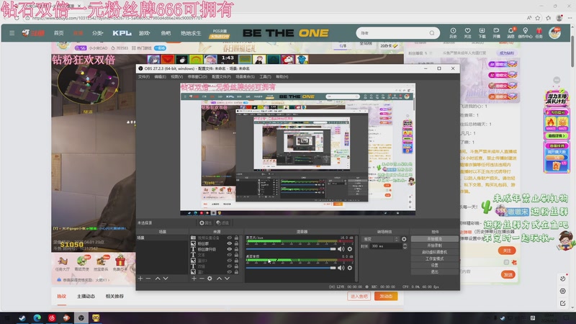
Task: Click the douyu hamburger menu icon
Action: coord(12,33)
